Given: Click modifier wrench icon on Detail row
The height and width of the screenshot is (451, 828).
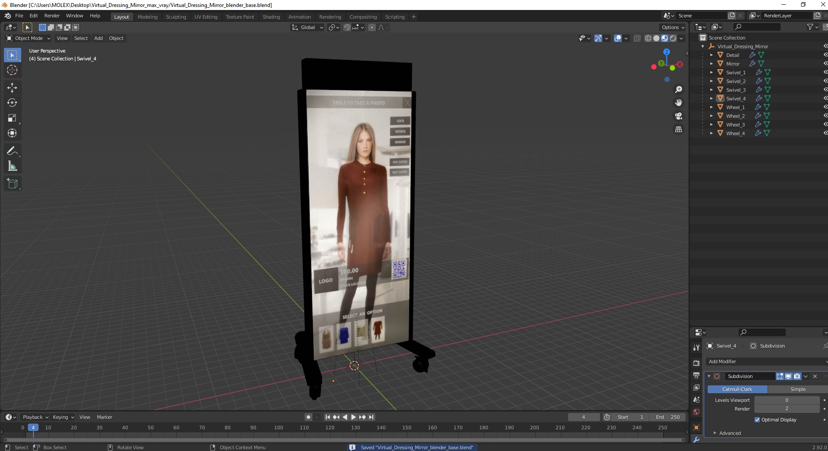Looking at the screenshot, I should click(x=752, y=55).
